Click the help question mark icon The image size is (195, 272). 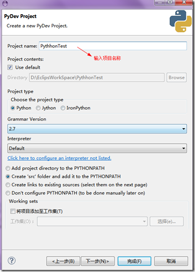point(12,260)
